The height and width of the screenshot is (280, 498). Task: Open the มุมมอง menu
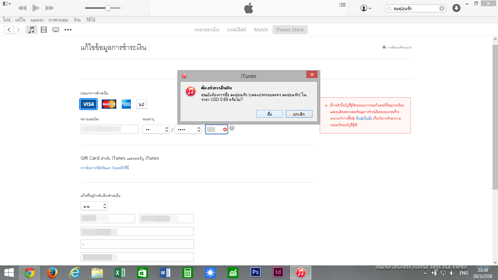point(37,20)
